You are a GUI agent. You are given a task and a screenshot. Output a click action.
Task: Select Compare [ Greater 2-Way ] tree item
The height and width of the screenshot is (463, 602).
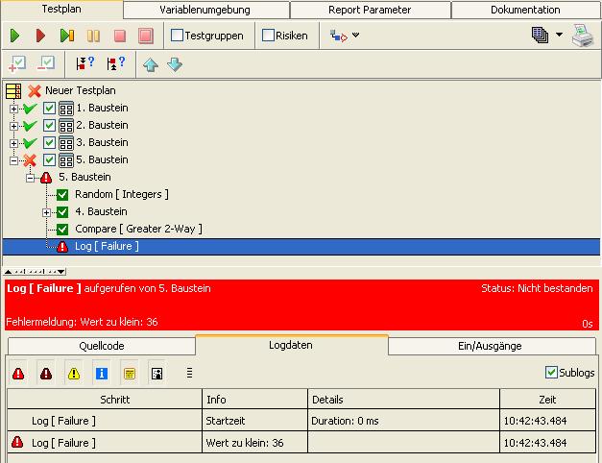point(138,229)
